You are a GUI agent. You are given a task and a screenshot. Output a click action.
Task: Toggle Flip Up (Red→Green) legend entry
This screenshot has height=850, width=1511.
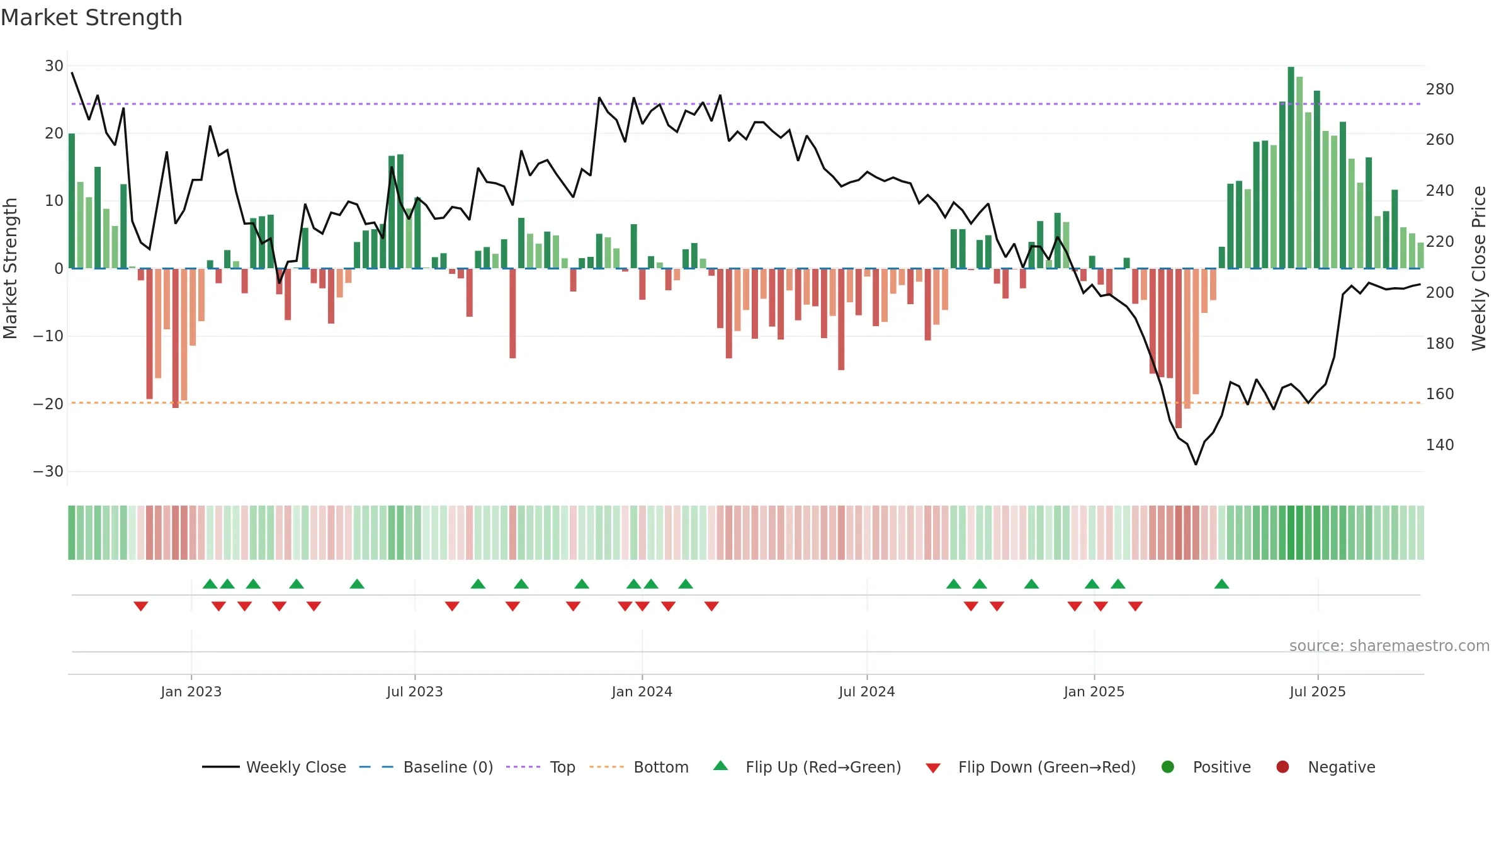click(807, 767)
